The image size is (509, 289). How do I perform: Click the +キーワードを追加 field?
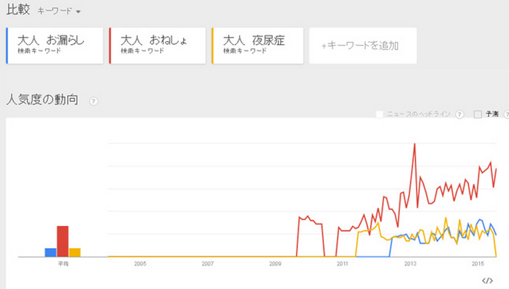pyautogui.click(x=363, y=45)
